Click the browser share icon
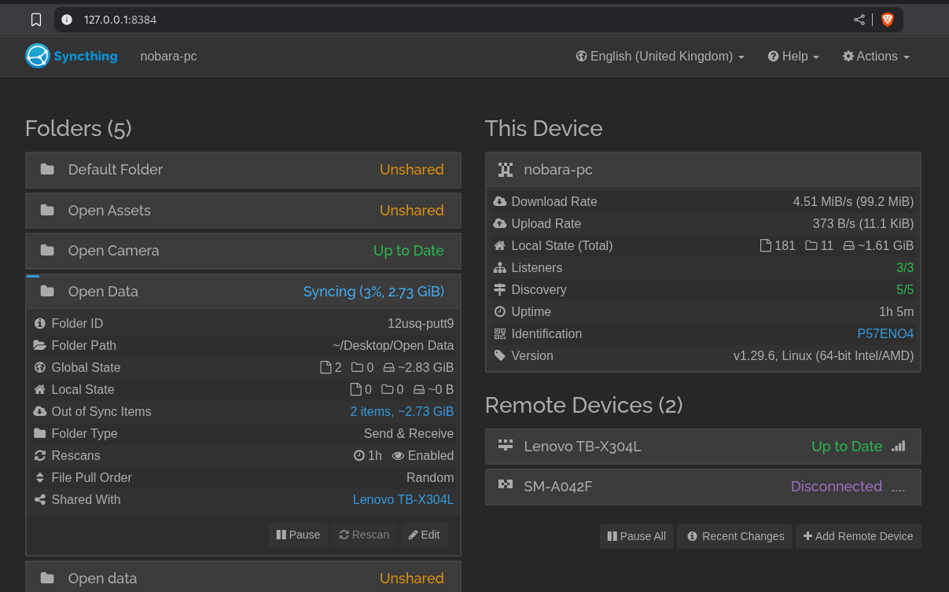This screenshot has width=949, height=592. coord(859,20)
